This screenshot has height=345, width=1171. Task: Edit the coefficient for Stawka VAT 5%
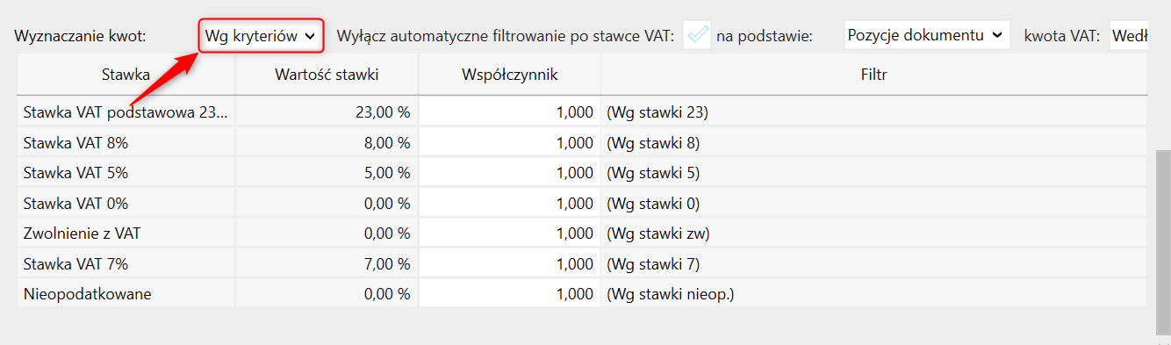510,173
